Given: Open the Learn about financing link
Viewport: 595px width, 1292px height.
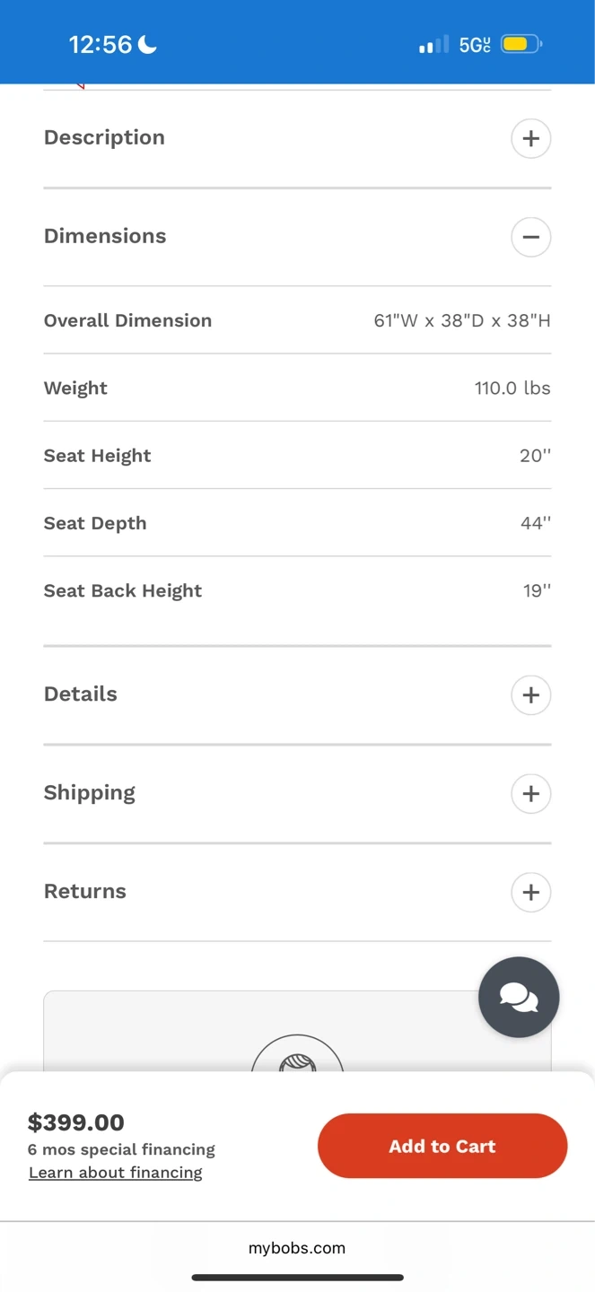Looking at the screenshot, I should [x=116, y=1173].
